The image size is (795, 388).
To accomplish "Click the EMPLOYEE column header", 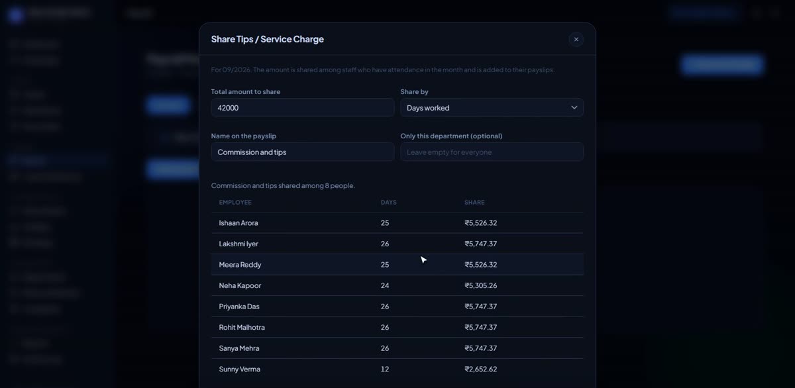I will pos(235,203).
